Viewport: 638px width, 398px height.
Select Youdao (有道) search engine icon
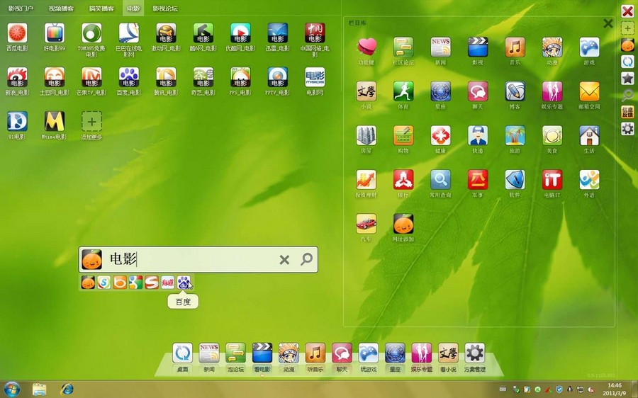click(167, 282)
